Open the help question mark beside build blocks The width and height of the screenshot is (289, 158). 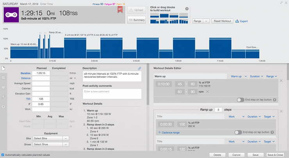(x=187, y=9)
